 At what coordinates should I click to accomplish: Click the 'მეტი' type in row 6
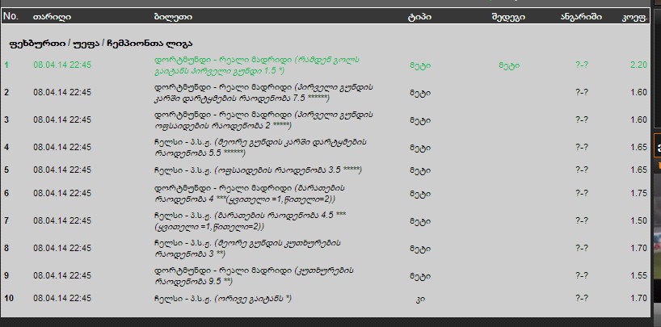tap(420, 194)
